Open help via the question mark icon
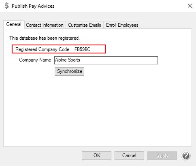196x166 pixels. pos(186,155)
